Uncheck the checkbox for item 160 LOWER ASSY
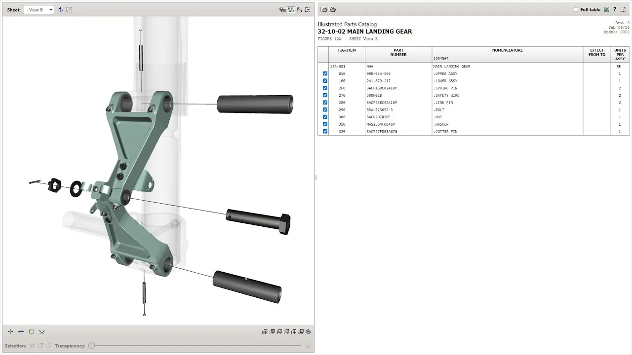This screenshot has height=355, width=632. 325,81
